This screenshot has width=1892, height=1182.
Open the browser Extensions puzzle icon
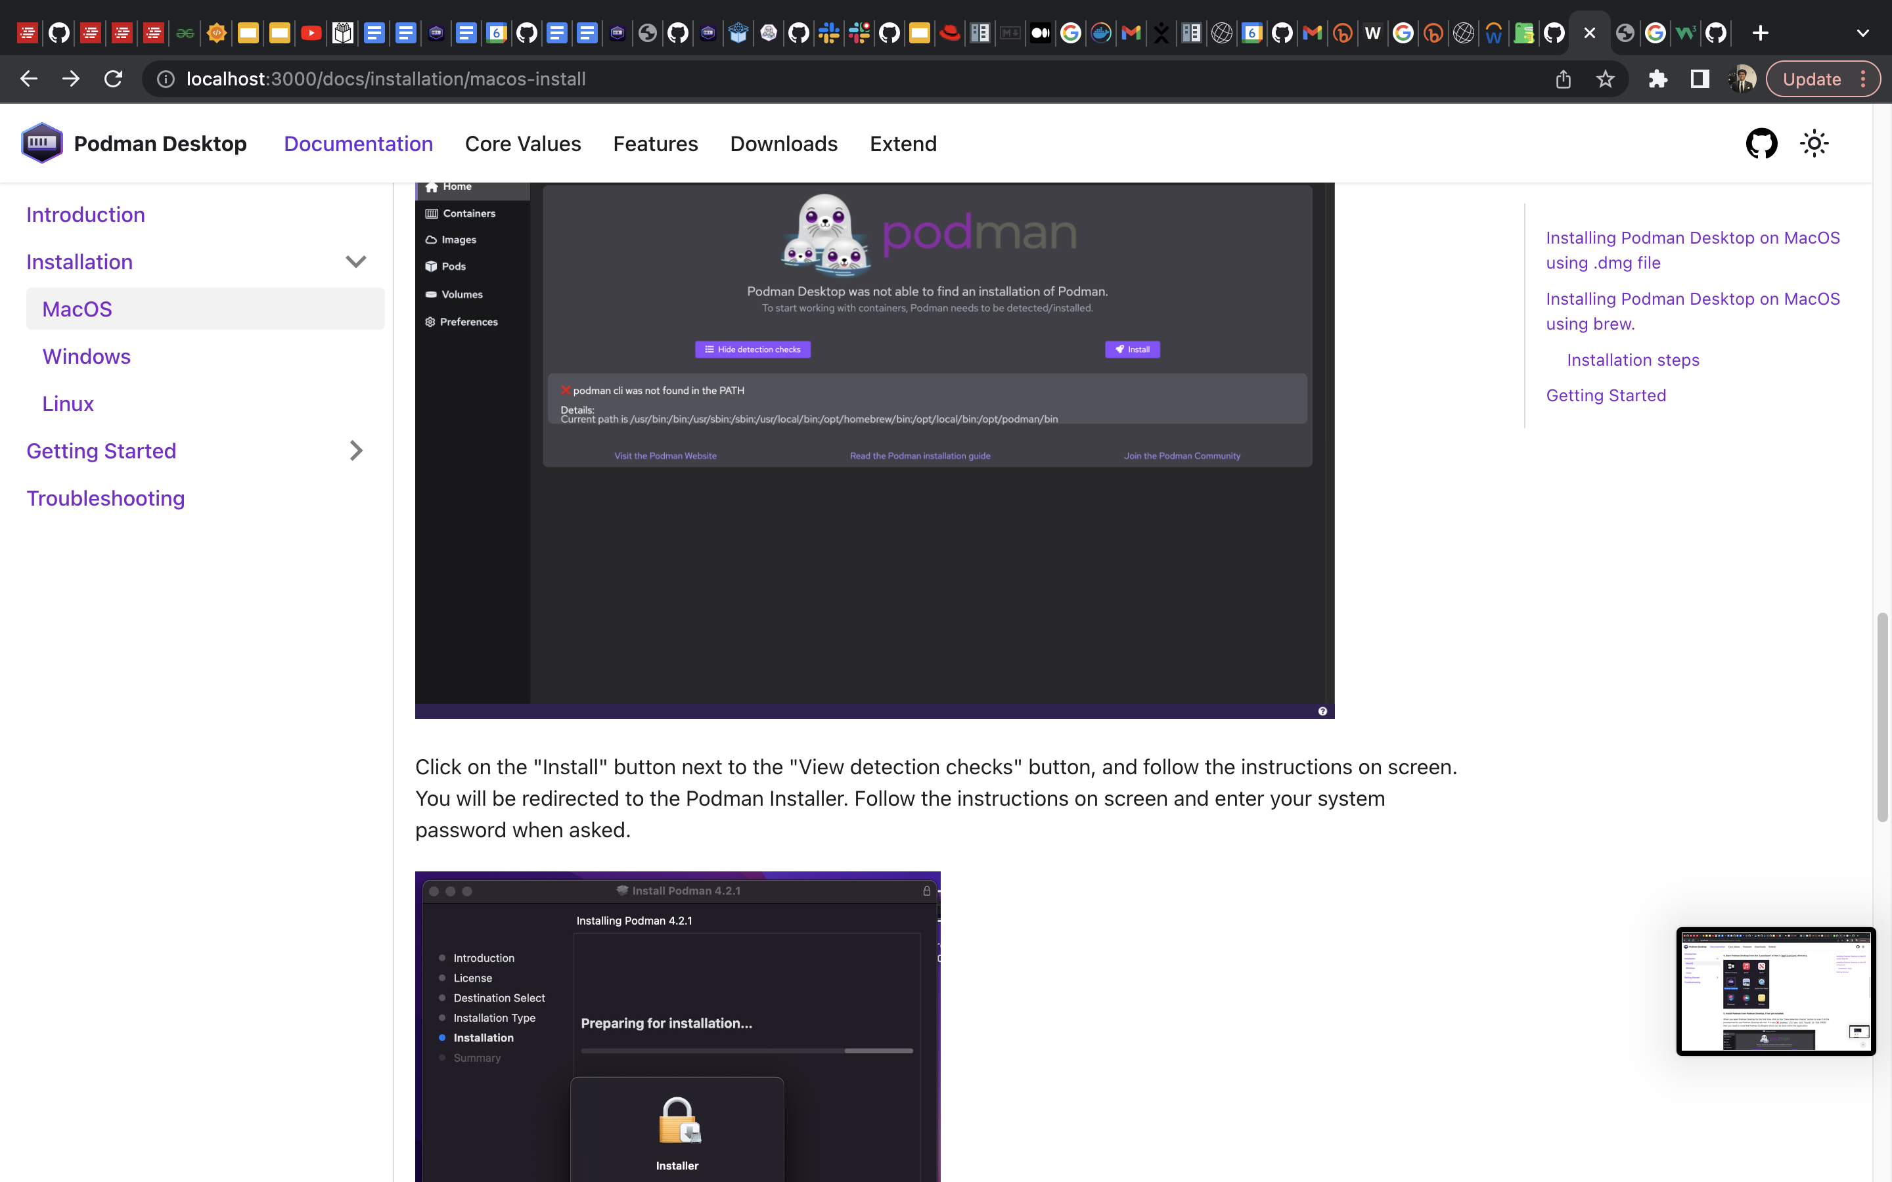point(1657,79)
